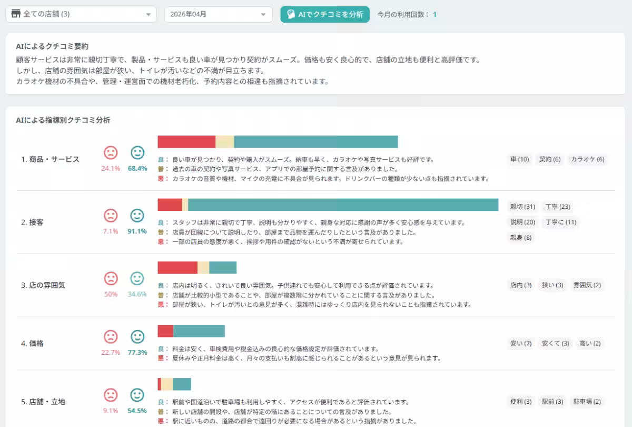The height and width of the screenshot is (427, 632).
Task: Click the 2. 接客 row label
Action: coord(32,222)
